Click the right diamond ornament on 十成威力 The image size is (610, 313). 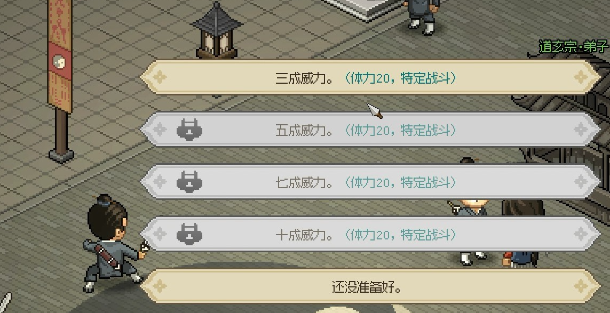[581, 235]
